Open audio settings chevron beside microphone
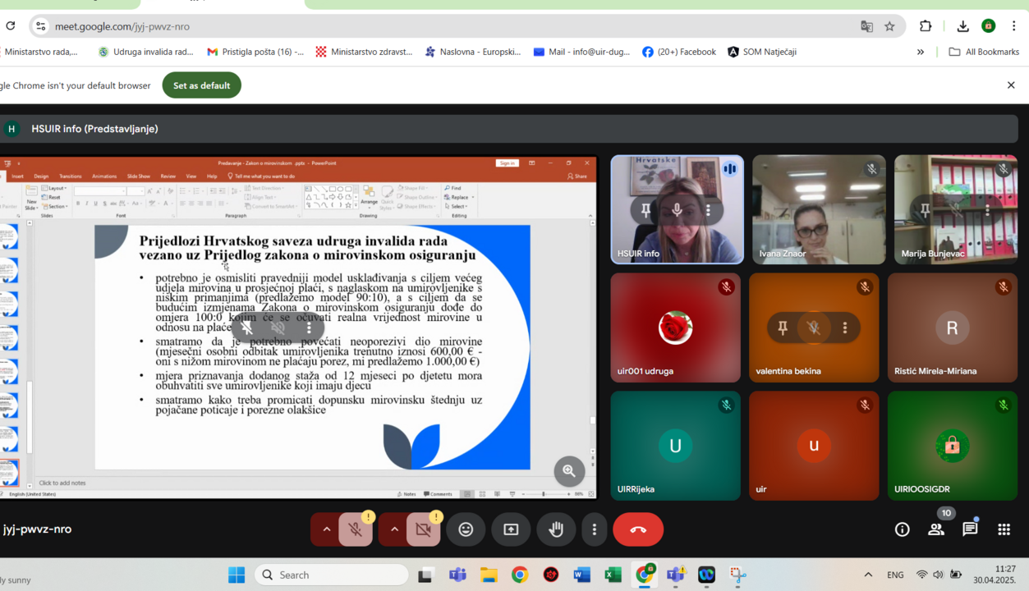Image resolution: width=1029 pixels, height=591 pixels. (326, 529)
